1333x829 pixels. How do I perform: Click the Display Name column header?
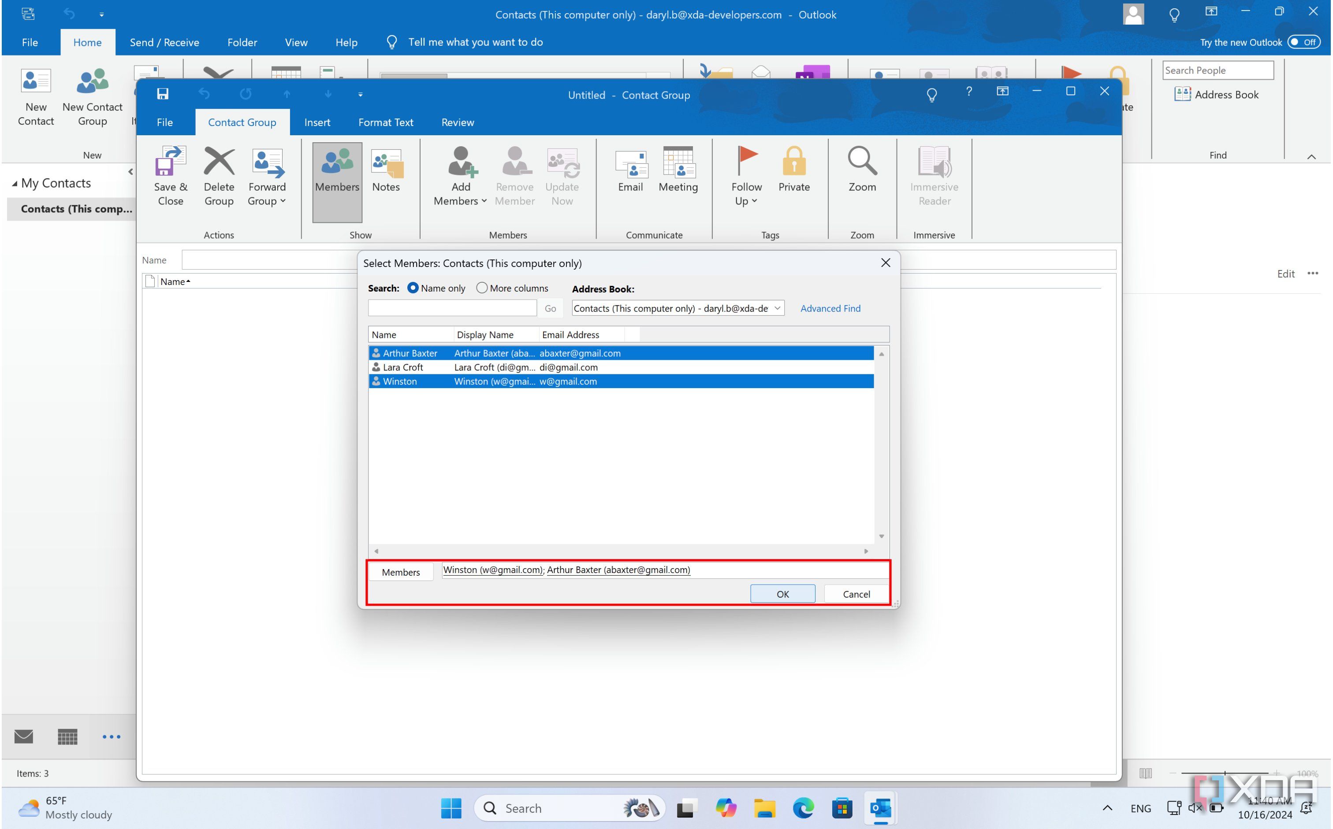point(496,334)
